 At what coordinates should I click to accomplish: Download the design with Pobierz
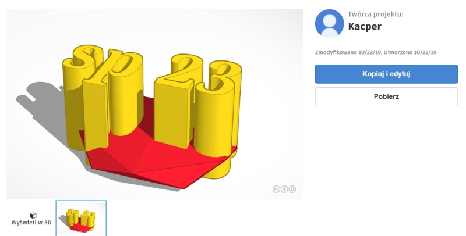386,96
